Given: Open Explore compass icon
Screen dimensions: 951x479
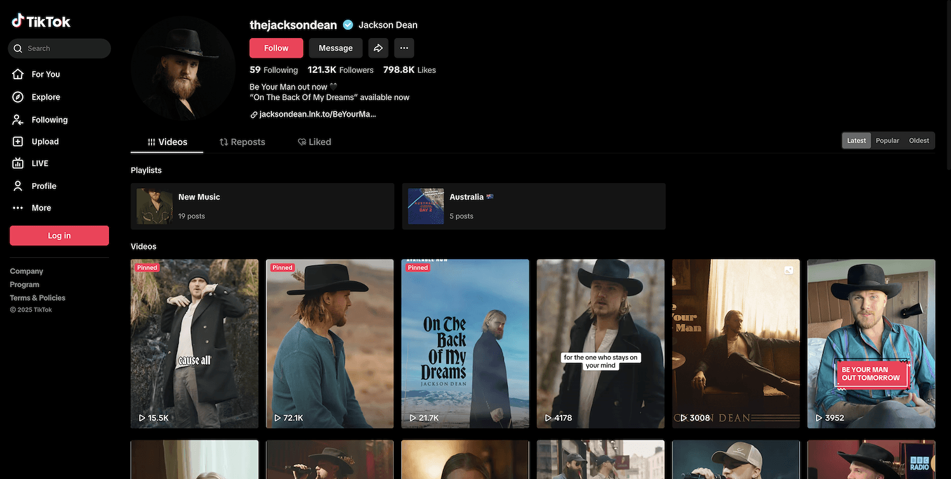Looking at the screenshot, I should pos(18,97).
